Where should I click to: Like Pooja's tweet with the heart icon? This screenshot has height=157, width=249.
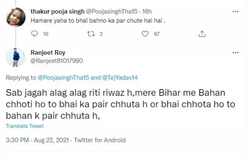click(145, 34)
